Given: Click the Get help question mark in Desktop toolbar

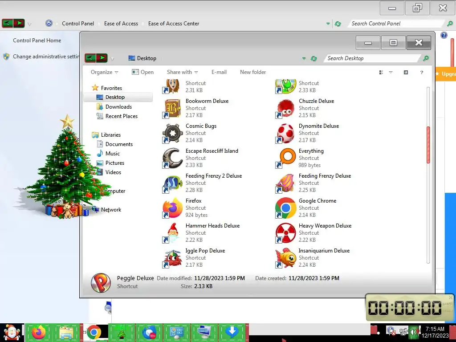Looking at the screenshot, I should tap(422, 73).
